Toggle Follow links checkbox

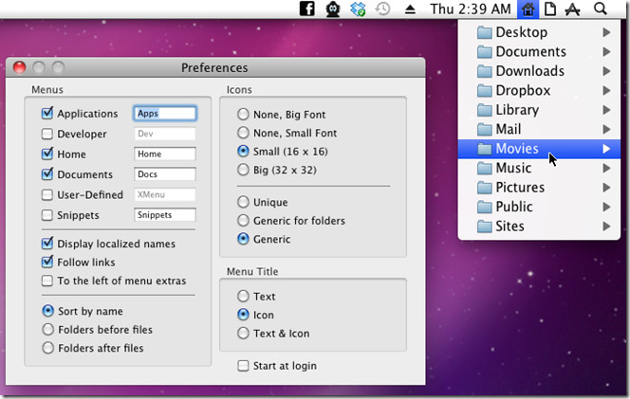(47, 262)
